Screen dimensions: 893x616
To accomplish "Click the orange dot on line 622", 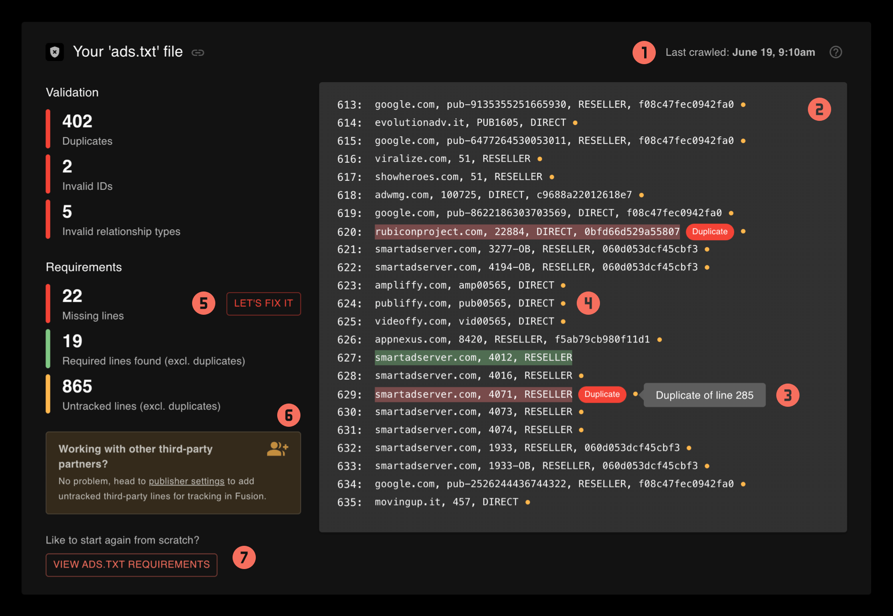I will tap(707, 267).
